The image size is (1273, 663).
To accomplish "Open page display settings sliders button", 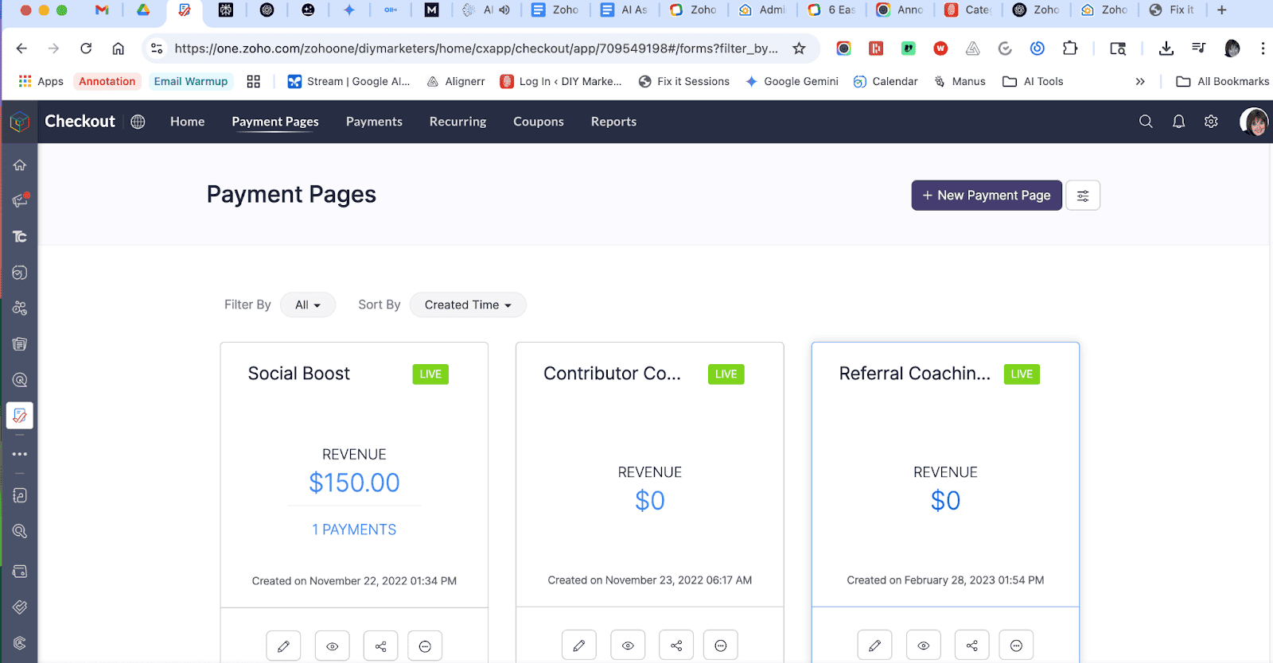I will pyautogui.click(x=1083, y=196).
